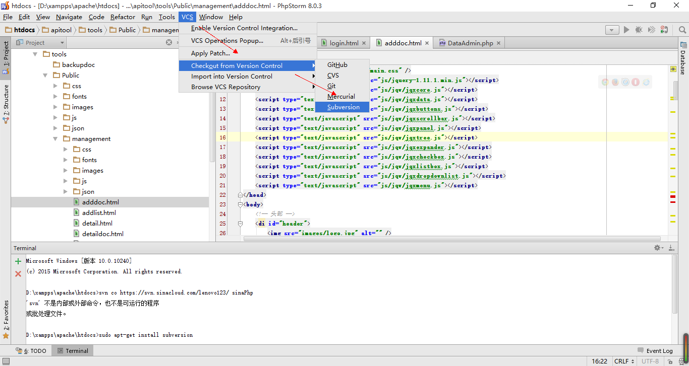689x366 pixels.
Task: Click the Debug bug icon
Action: [x=639, y=30]
